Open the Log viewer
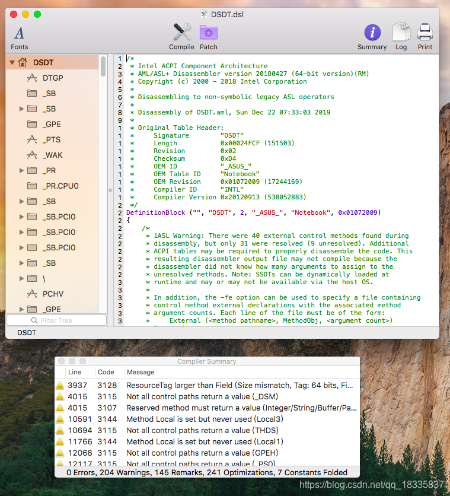This screenshot has height=496, width=450. pos(401,37)
